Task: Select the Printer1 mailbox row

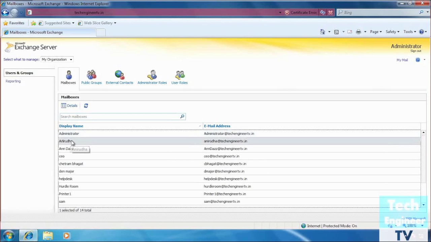Action: click(239, 194)
